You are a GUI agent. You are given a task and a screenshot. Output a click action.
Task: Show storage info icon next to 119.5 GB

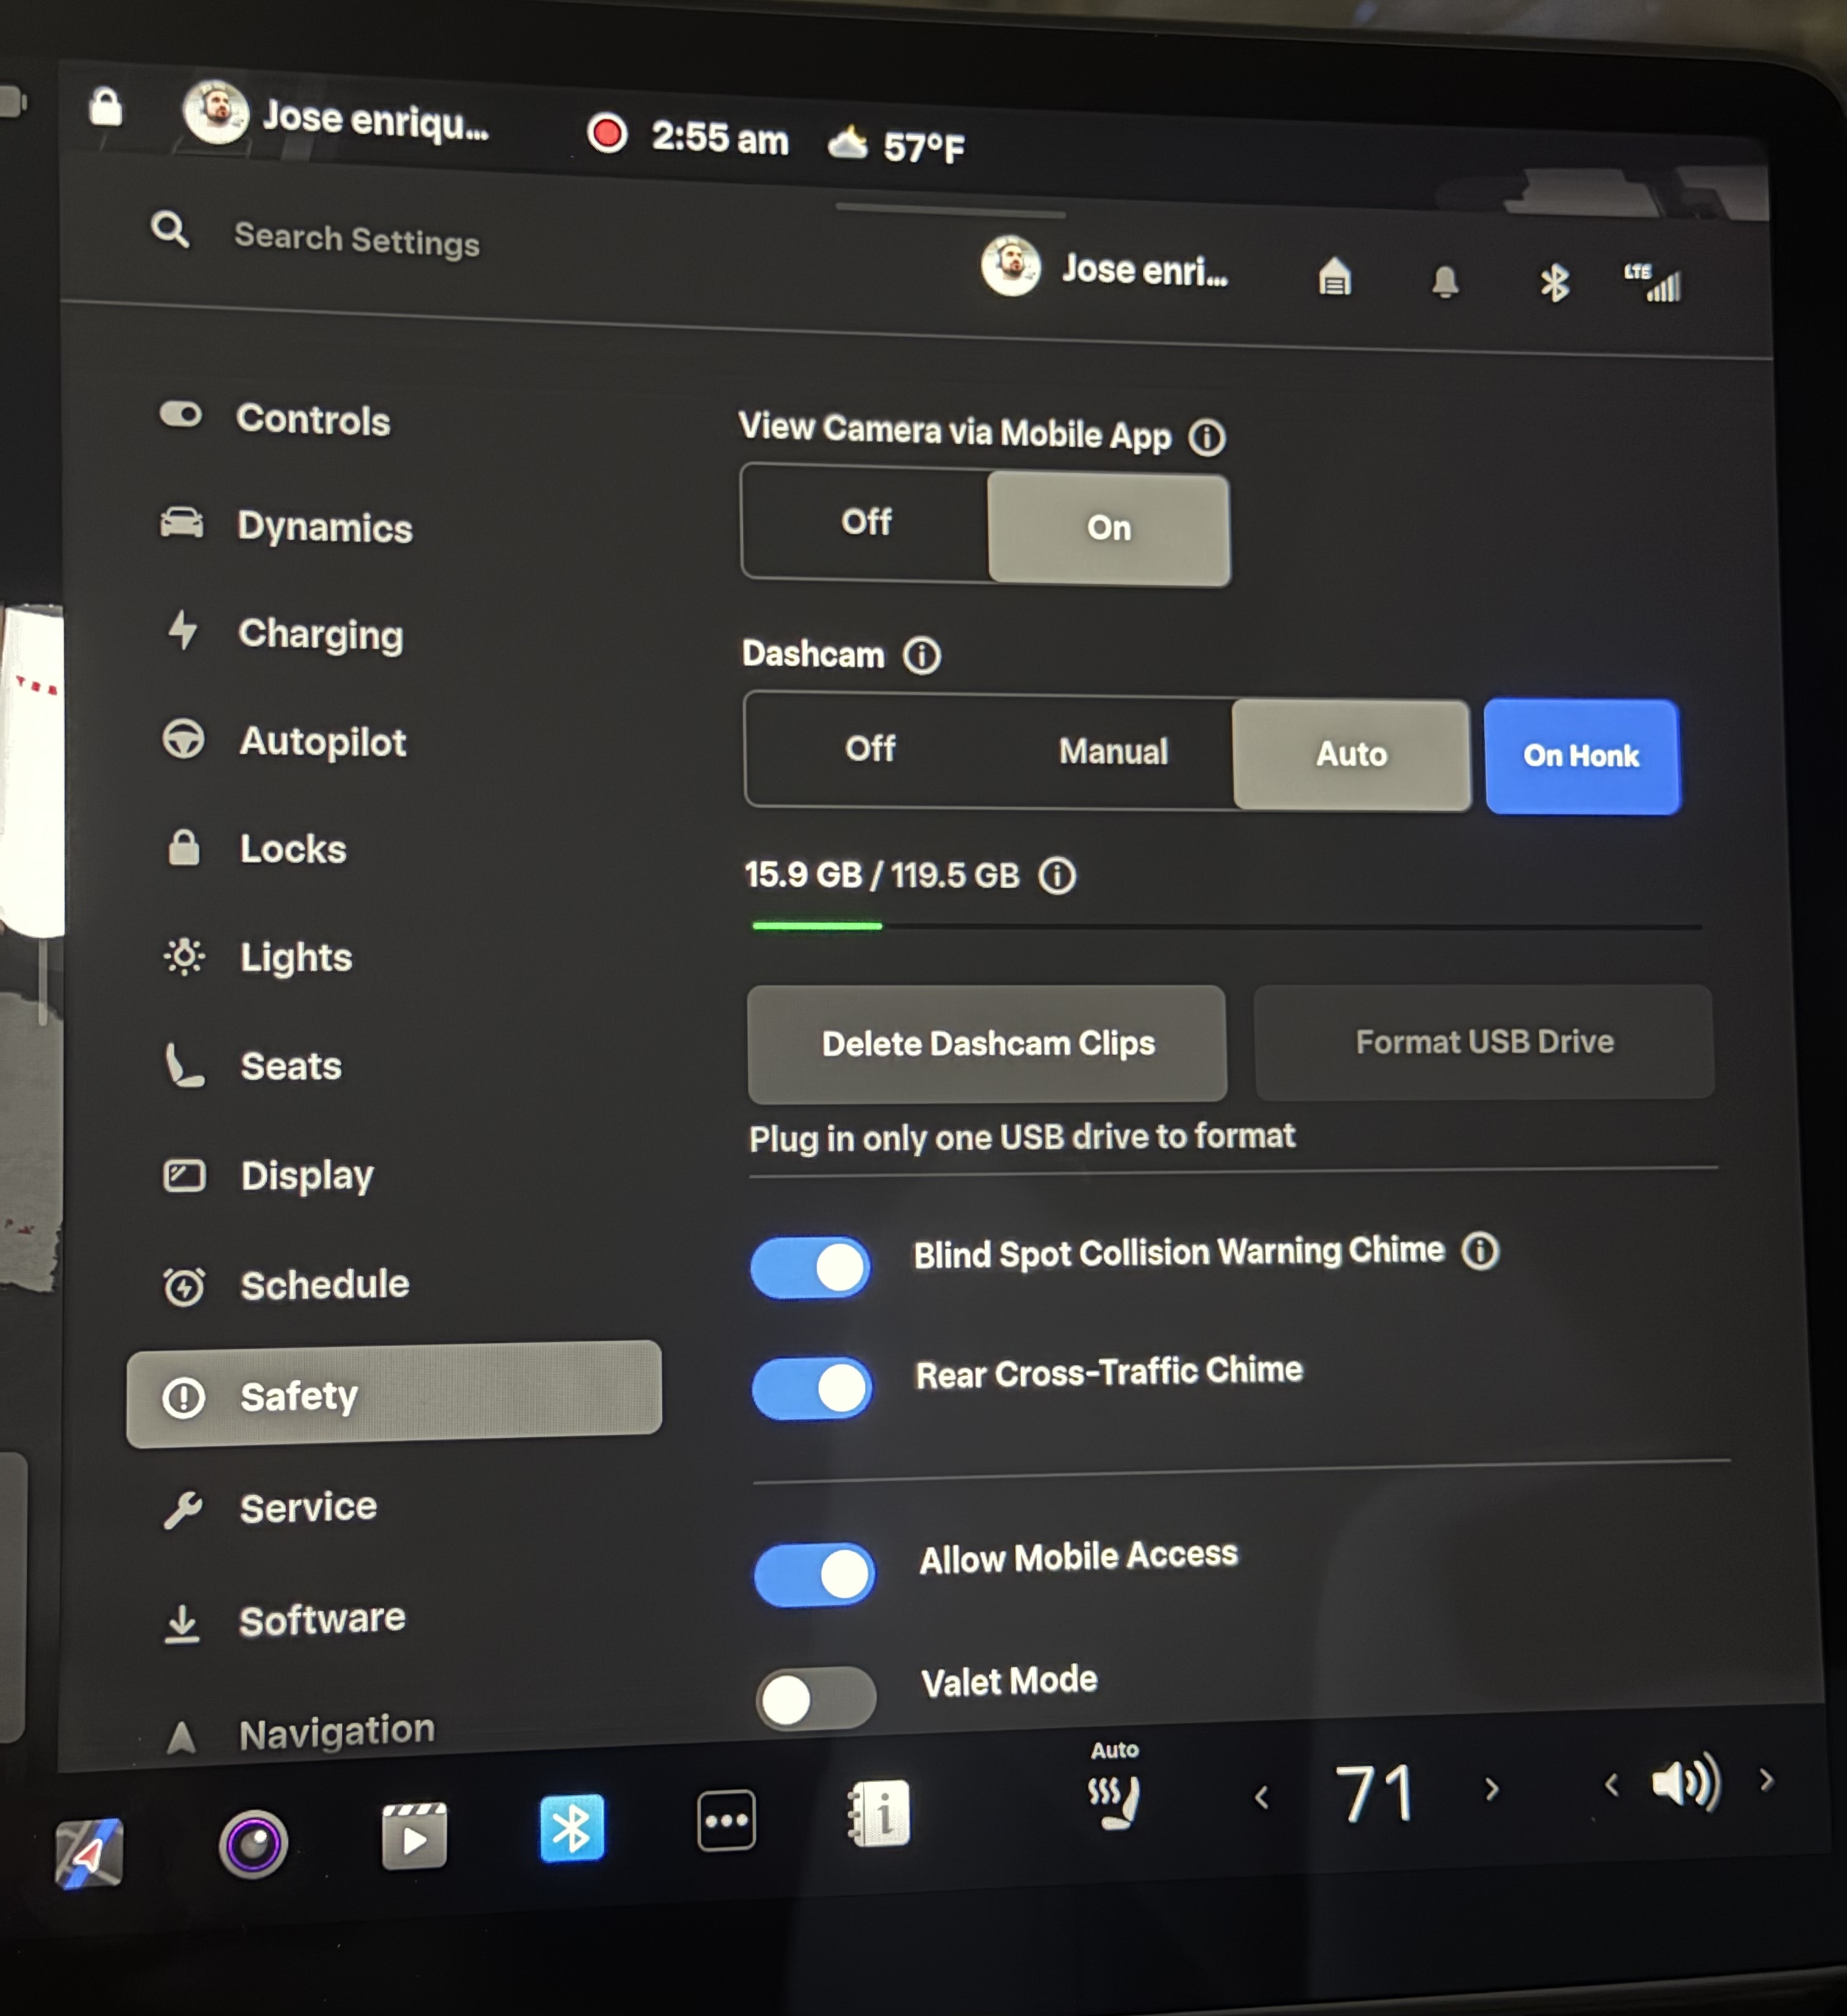[x=1057, y=876]
